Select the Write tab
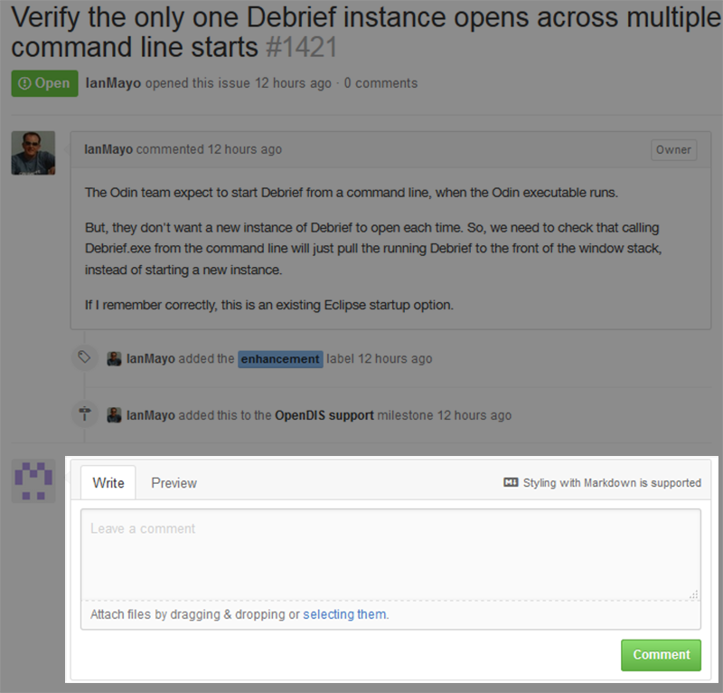Viewport: 723px width, 693px height. pos(108,482)
